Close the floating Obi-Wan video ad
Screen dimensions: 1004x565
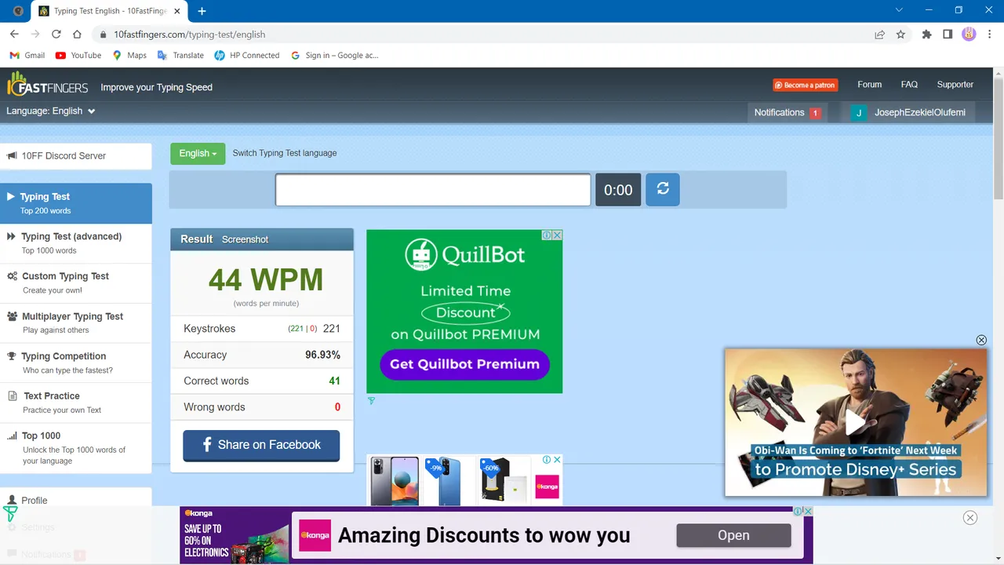coord(981,340)
